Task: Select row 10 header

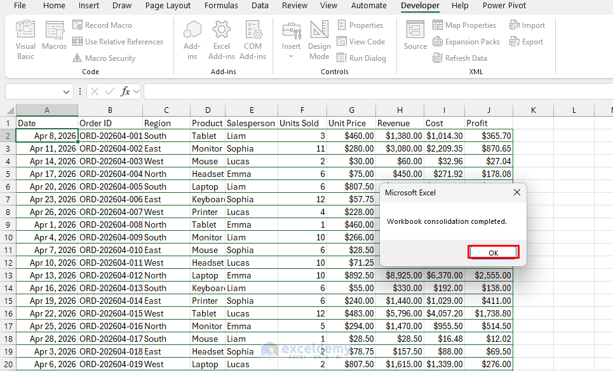Action: (8, 237)
